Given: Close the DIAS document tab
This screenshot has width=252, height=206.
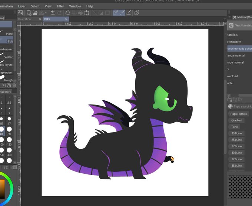Looking at the screenshot, I should (x=66, y=19).
